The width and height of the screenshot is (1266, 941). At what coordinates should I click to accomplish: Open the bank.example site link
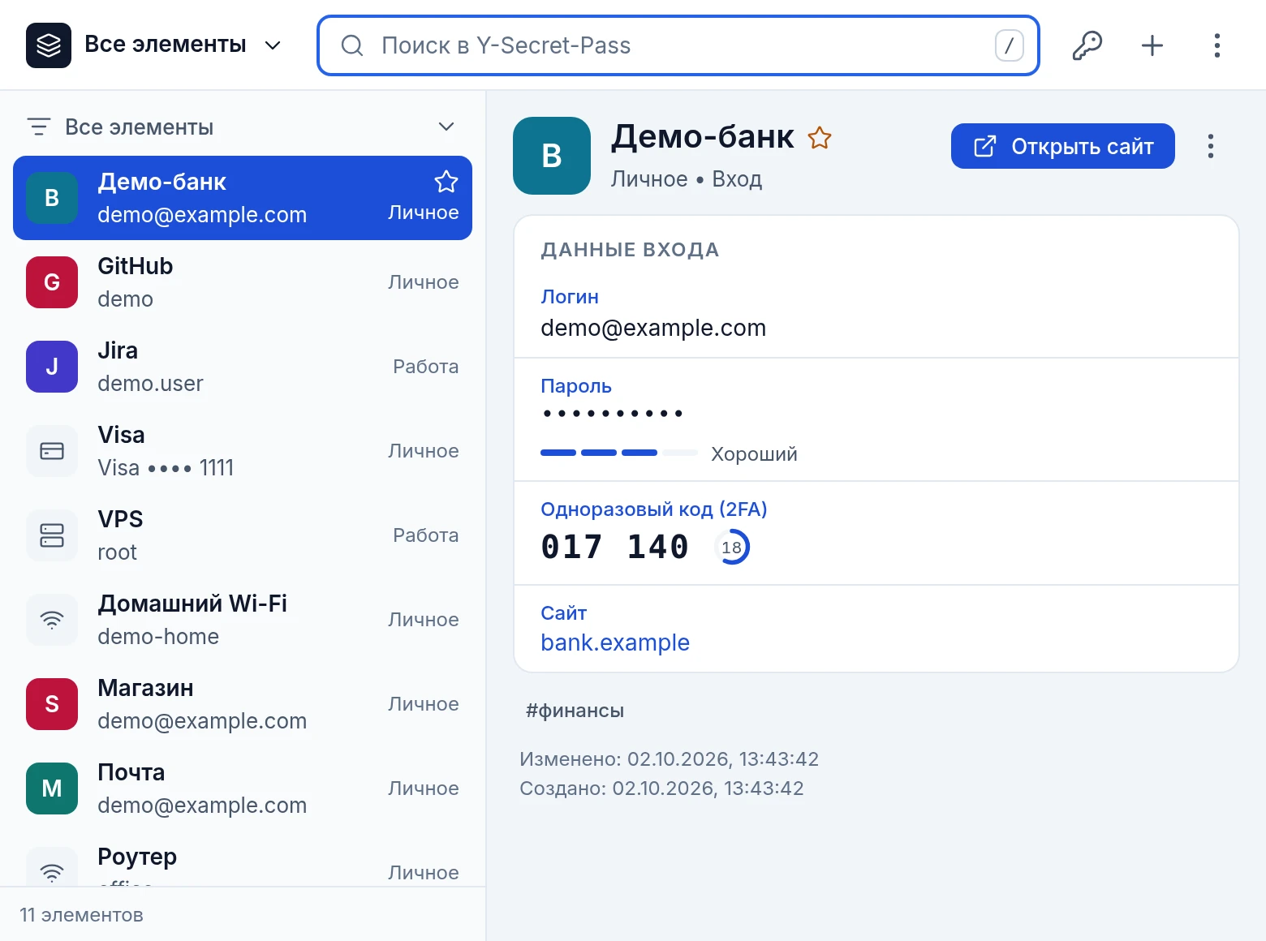pos(615,642)
